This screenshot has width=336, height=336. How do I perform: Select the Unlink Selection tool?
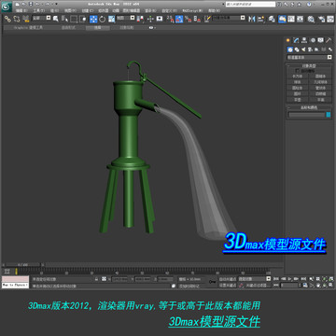click(x=17, y=19)
